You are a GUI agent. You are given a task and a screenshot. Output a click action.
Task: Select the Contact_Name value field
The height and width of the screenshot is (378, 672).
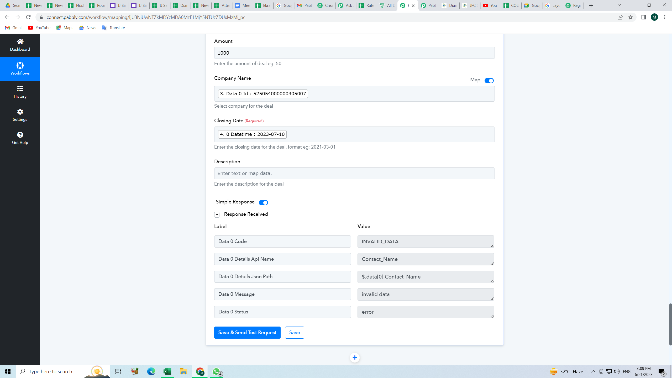[x=426, y=259]
